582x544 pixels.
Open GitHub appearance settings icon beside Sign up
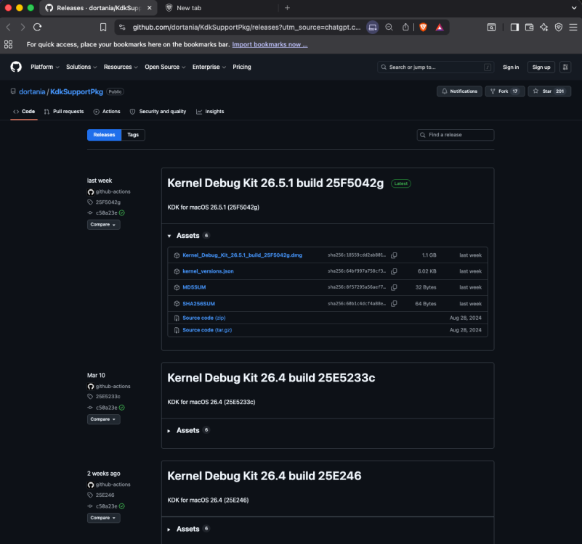[x=565, y=67]
